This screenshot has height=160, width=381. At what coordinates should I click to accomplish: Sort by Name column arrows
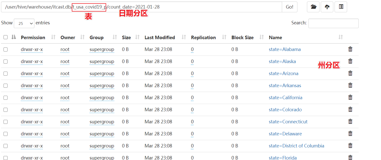341,37
